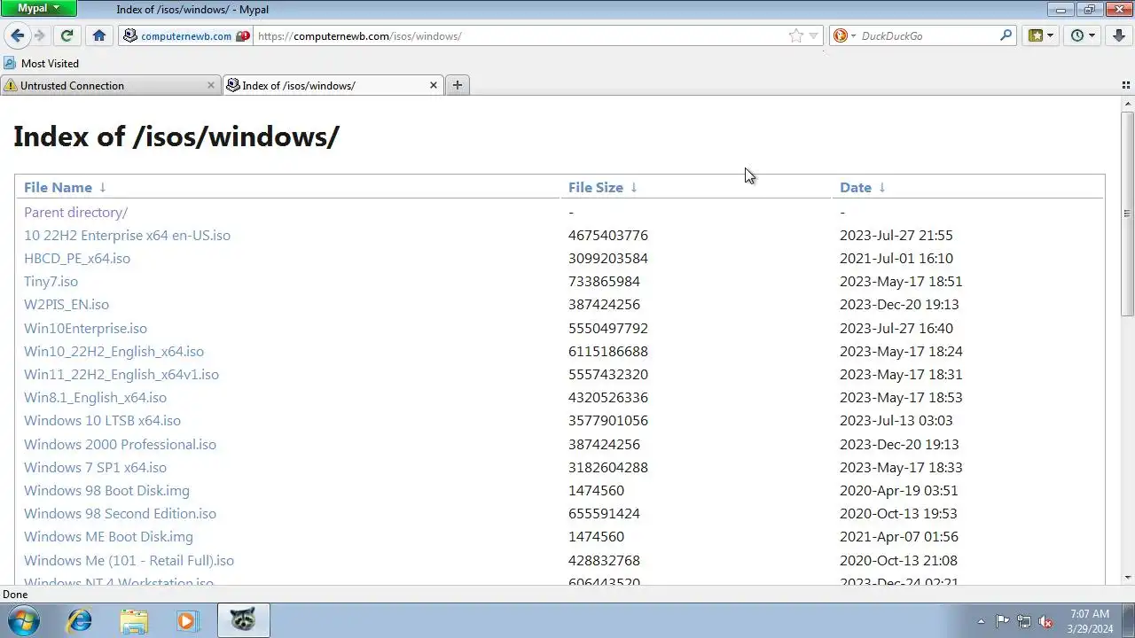The height and width of the screenshot is (638, 1135).
Task: Sort listing by Date column header
Action: 856,187
